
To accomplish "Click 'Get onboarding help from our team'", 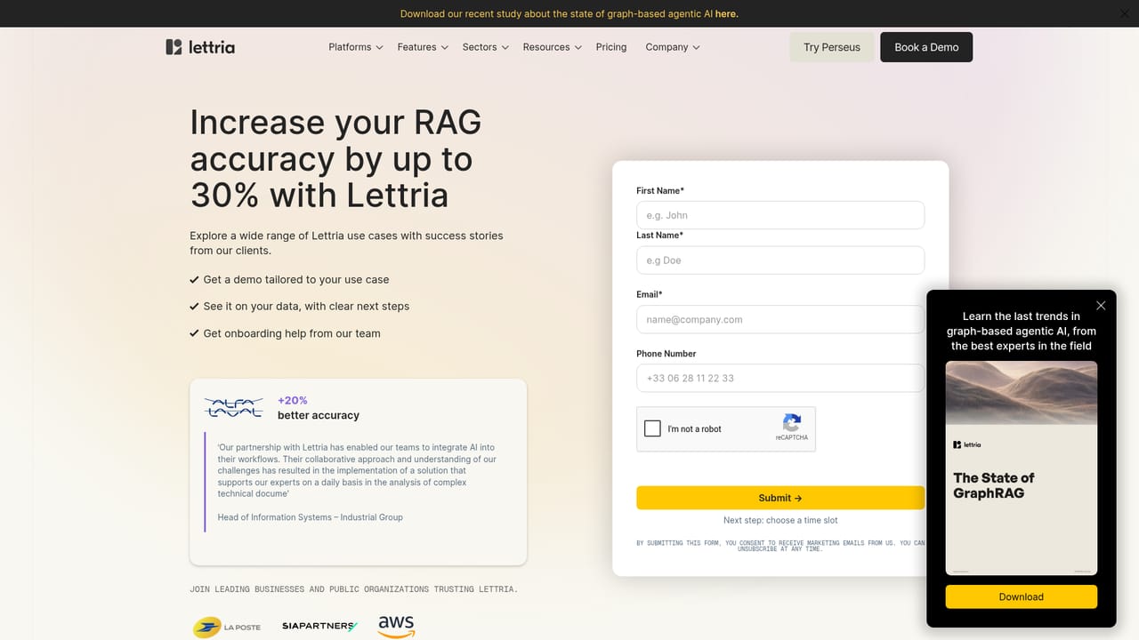I will [x=292, y=333].
